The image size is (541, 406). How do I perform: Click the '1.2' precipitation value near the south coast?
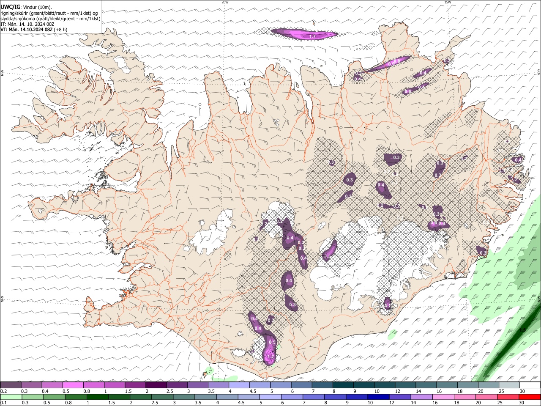271,357
